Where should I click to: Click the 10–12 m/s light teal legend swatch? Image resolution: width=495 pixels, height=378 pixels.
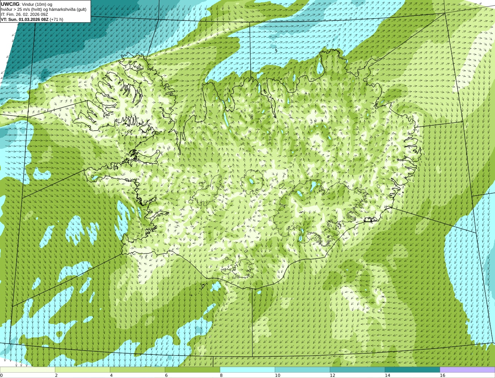[x=302, y=369]
